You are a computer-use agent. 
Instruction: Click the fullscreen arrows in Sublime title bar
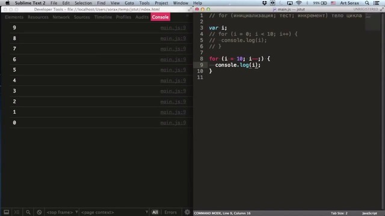[x=381, y=10]
